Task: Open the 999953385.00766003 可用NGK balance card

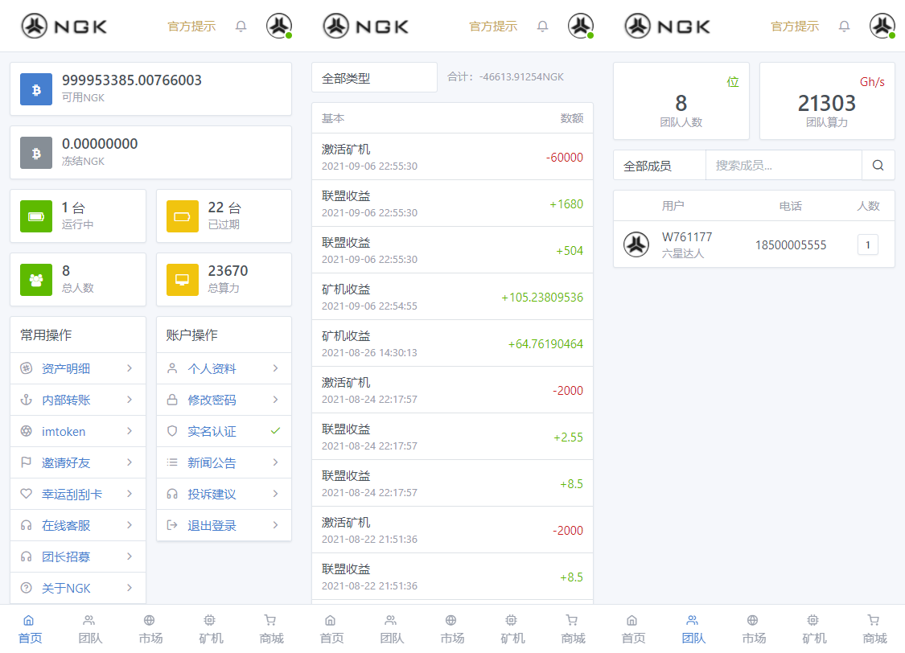Action: [150, 88]
